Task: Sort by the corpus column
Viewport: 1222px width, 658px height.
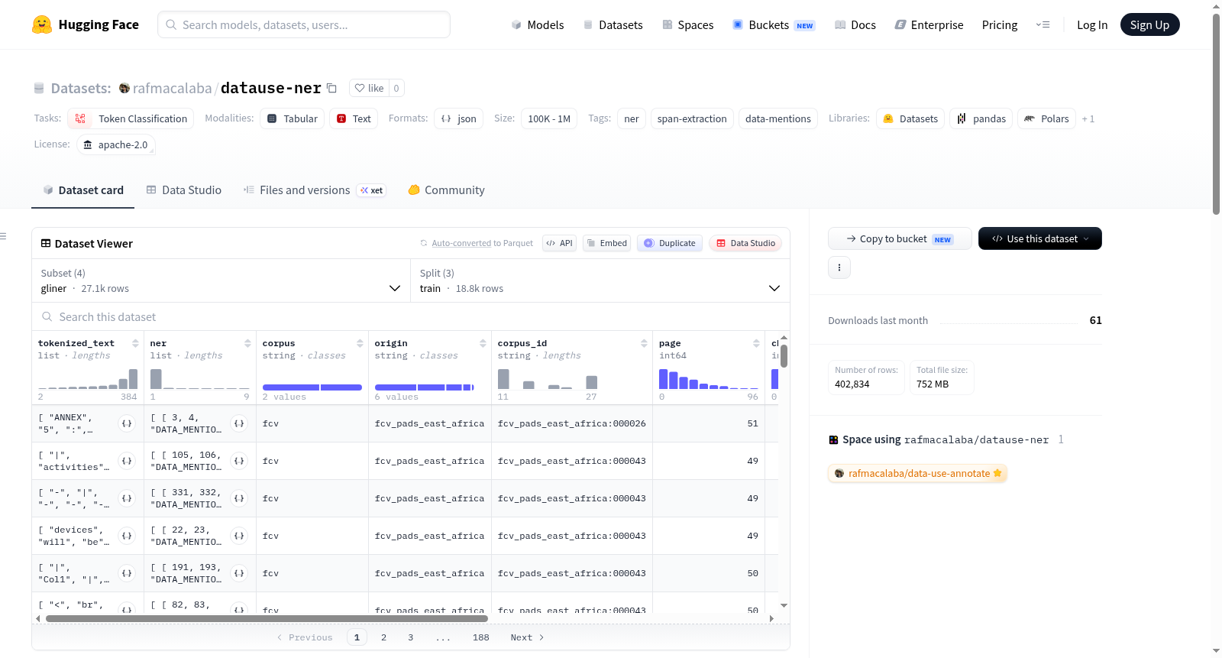Action: click(x=360, y=343)
